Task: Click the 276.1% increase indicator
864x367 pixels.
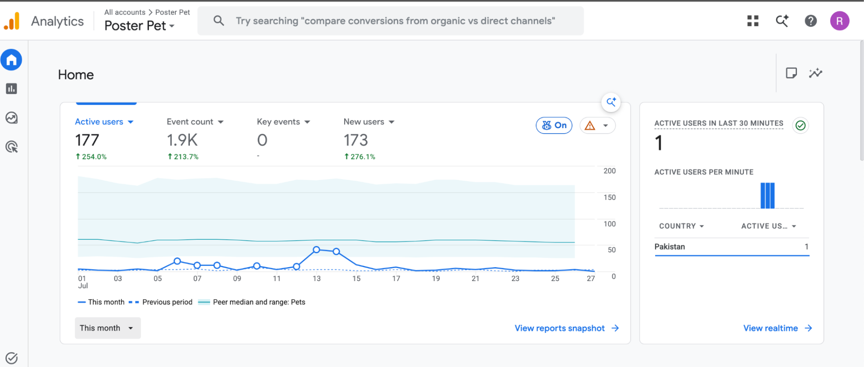Action: point(360,157)
